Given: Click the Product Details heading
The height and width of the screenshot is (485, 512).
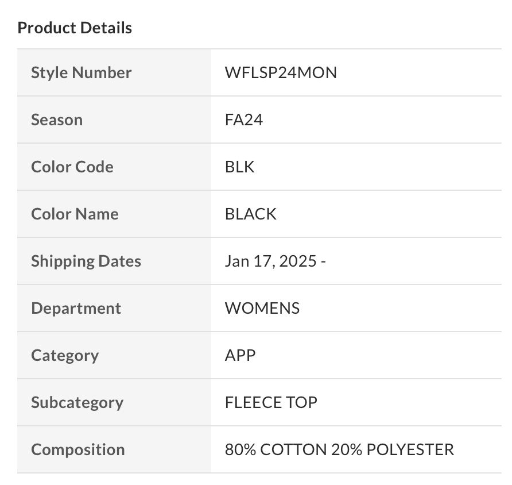Looking at the screenshot, I should pyautogui.click(x=75, y=28).
